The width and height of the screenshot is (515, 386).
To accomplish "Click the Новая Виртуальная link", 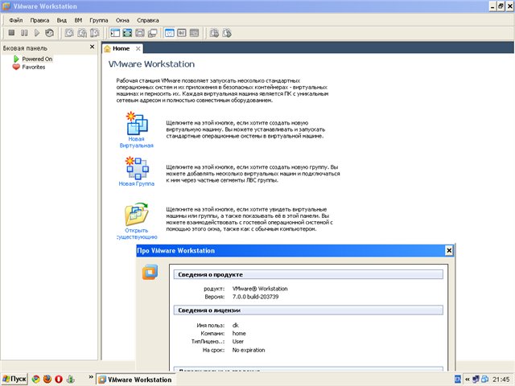I will [x=136, y=142].
